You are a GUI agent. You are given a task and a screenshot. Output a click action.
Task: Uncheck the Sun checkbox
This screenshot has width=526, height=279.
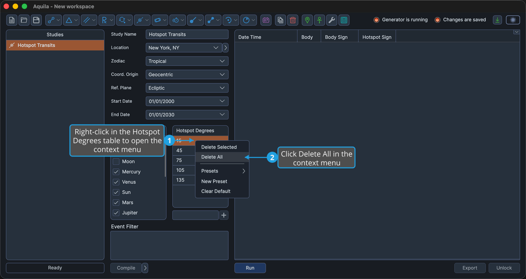tap(116, 192)
